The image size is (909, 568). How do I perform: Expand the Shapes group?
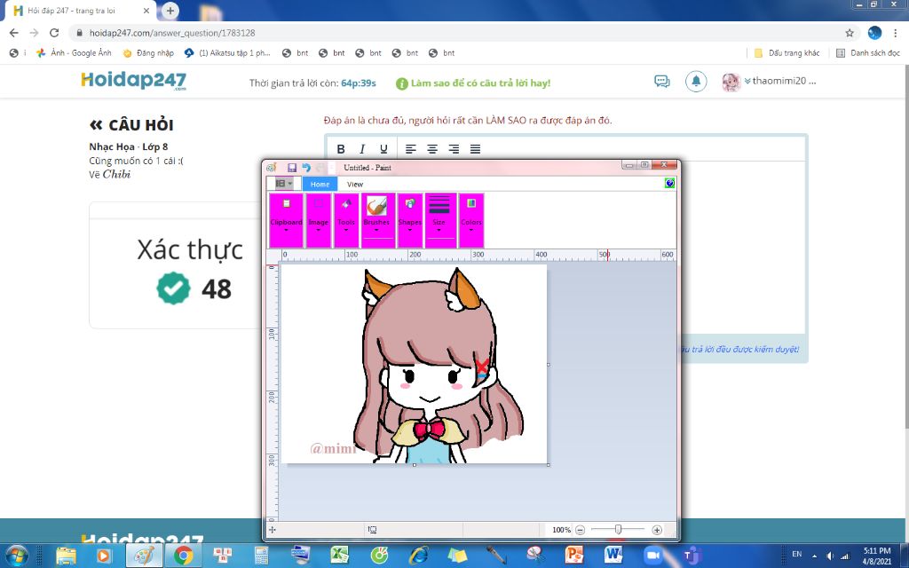click(410, 221)
